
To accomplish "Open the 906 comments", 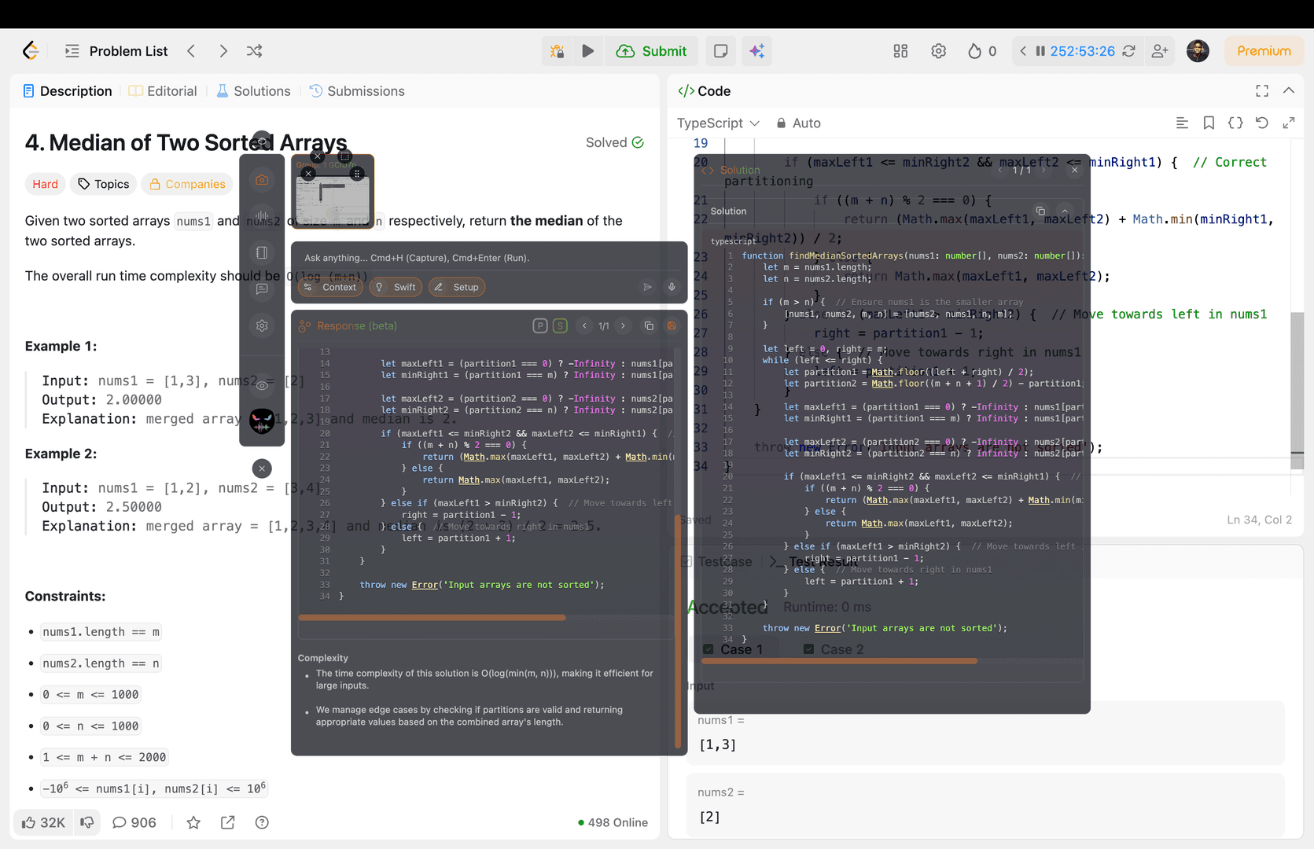I will 134,822.
